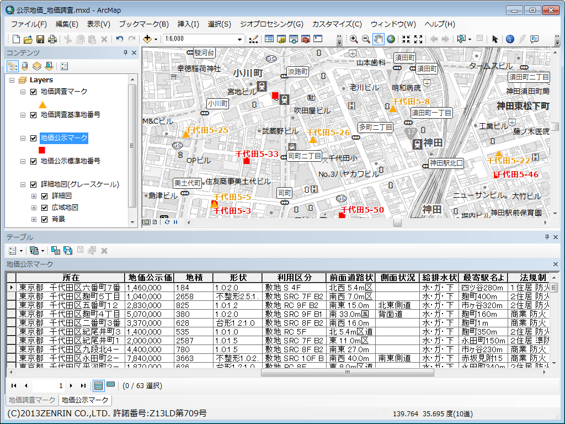Toggle the 広域地図 sublayer checkbox
This screenshot has width=565, height=424.
pyautogui.click(x=45, y=208)
